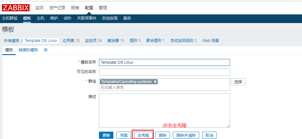The image size is (302, 139).
Task: Open the 资产记录 top menu
Action: 57,8
